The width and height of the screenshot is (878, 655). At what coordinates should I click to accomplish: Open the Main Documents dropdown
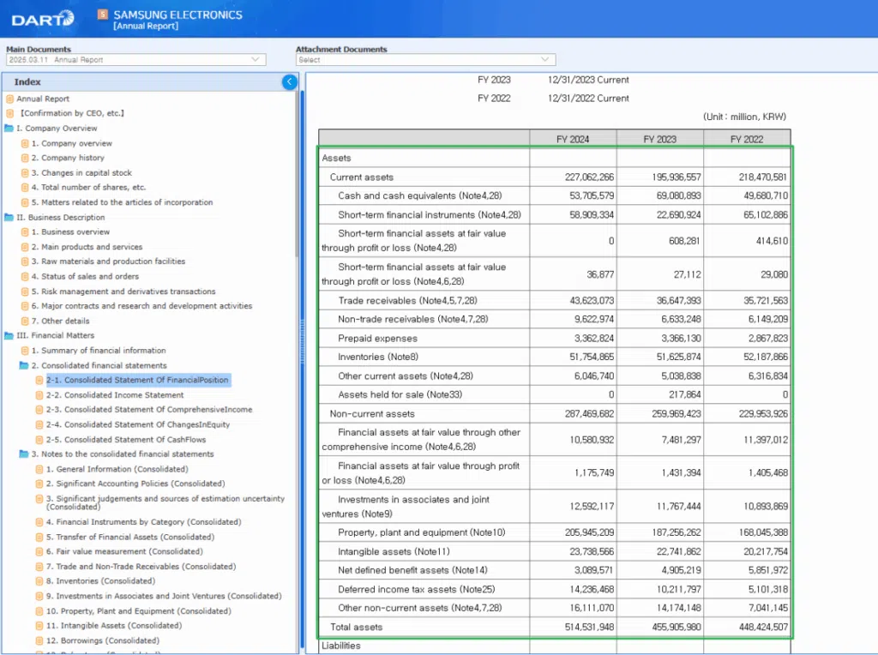(135, 60)
